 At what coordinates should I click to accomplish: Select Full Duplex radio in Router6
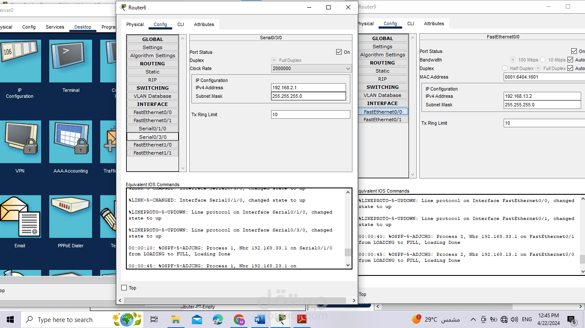click(274, 60)
